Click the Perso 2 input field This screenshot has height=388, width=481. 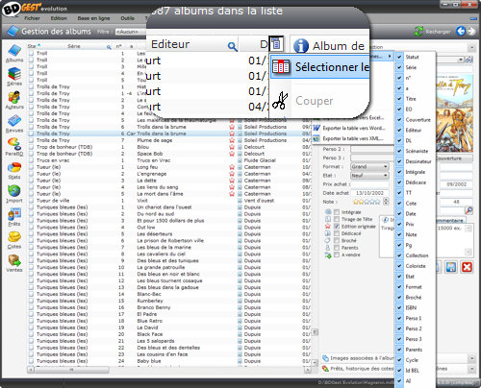(372, 149)
